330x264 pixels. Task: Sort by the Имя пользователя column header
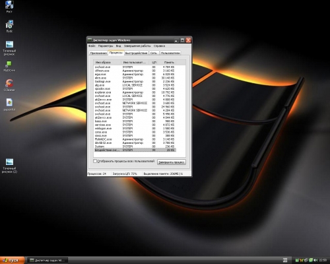pyautogui.click(x=135, y=63)
